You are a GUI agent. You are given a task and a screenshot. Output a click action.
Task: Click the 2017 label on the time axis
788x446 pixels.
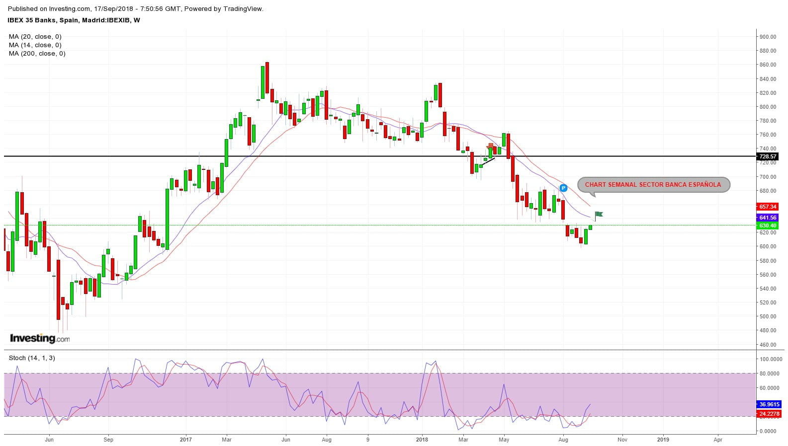click(185, 440)
